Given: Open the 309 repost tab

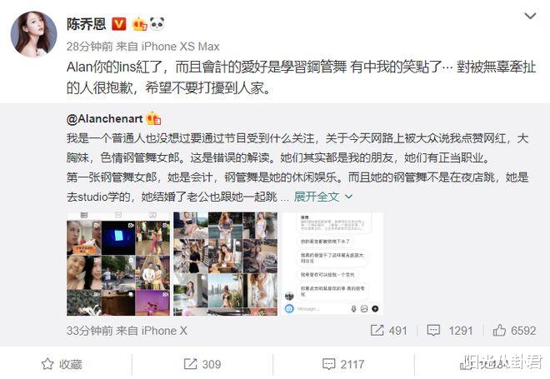Looking at the screenshot, I should pos(202,364).
